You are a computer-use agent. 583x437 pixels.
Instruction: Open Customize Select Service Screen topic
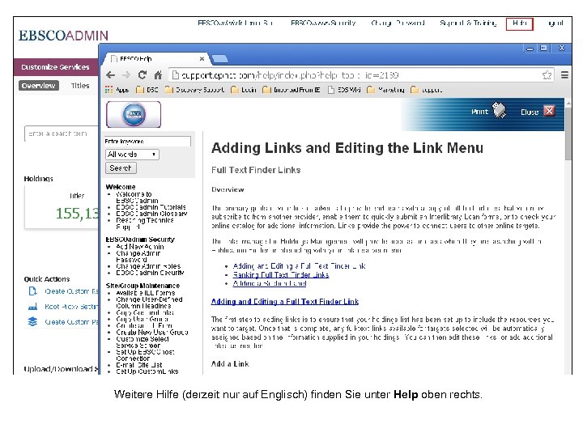(142, 342)
